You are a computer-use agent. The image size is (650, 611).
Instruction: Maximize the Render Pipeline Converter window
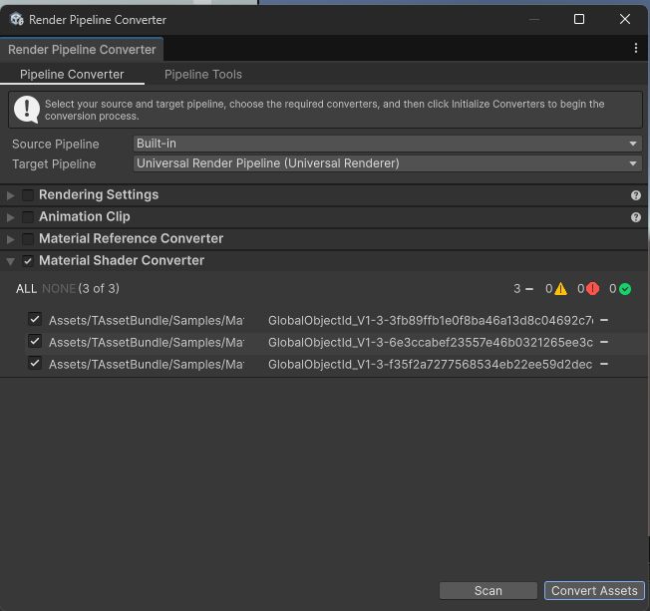[x=579, y=19]
